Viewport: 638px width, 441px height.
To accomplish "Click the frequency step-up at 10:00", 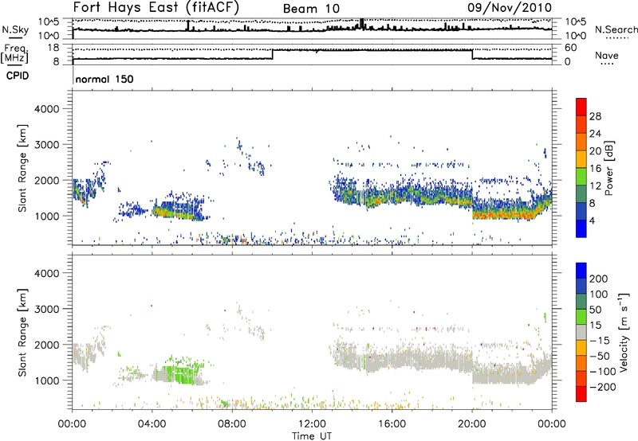I will (272, 54).
